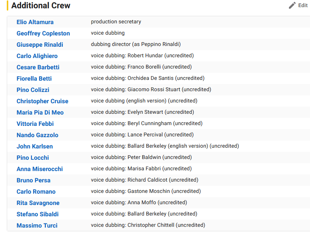The height and width of the screenshot is (240, 310).
Task: Open Pino Locchi's profile
Action: [x=33, y=157]
